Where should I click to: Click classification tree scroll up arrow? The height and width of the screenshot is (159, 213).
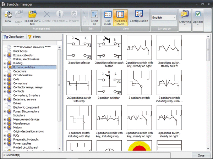(59, 48)
